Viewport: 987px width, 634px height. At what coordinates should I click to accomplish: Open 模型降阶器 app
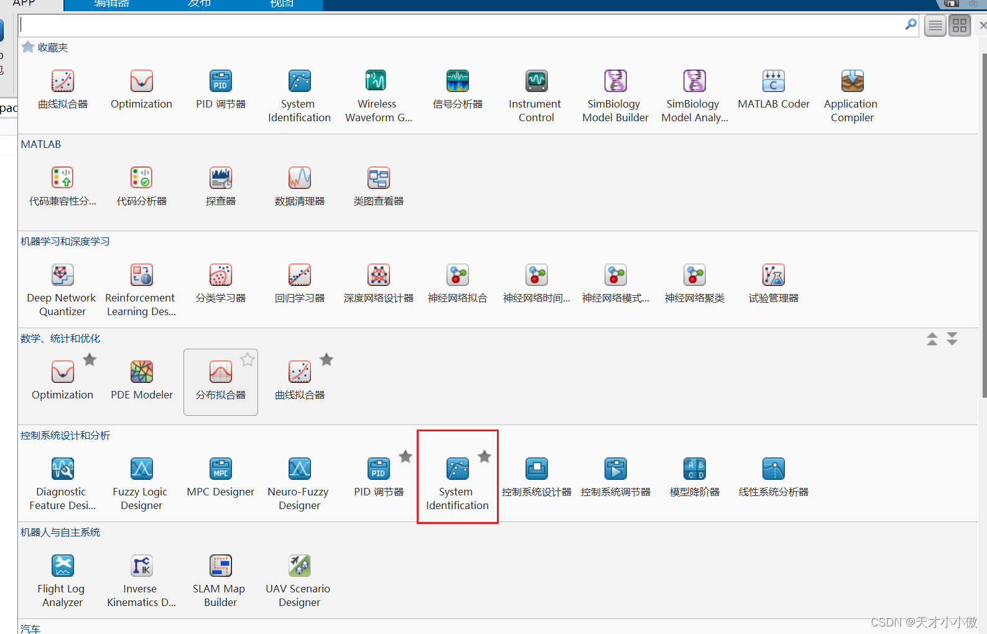click(x=694, y=477)
